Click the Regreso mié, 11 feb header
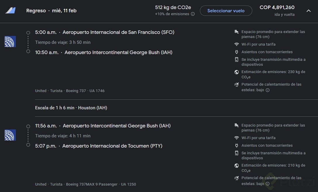This screenshot has height=192, width=318. 51,11
